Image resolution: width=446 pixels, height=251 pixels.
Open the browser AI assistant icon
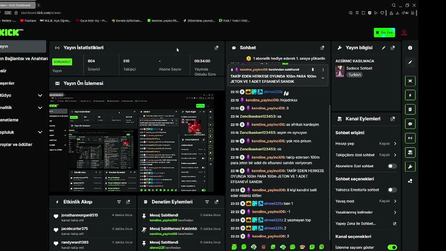405,13
